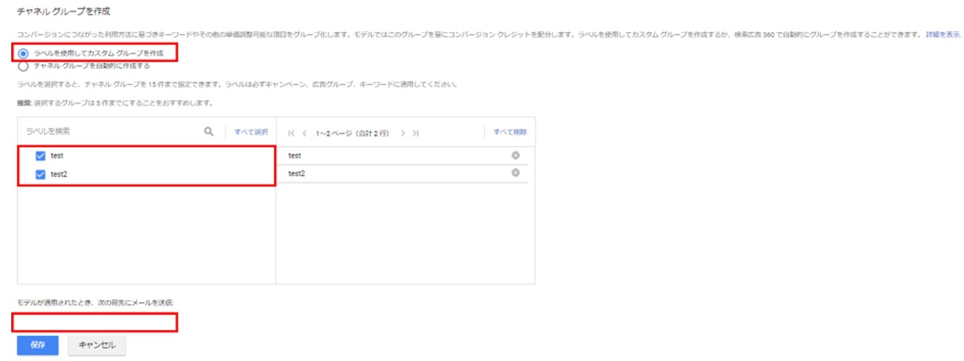964x361 pixels.
Task: Uncheck the test label checkbox
Action: (40, 156)
